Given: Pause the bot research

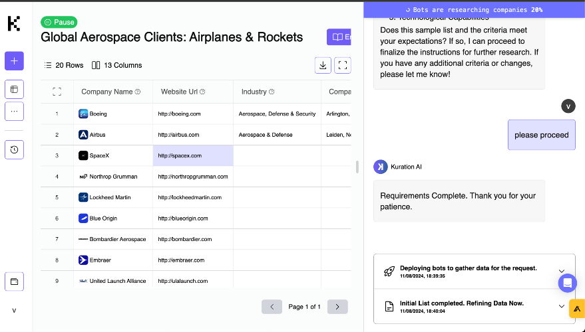Looking at the screenshot, I should (x=59, y=22).
